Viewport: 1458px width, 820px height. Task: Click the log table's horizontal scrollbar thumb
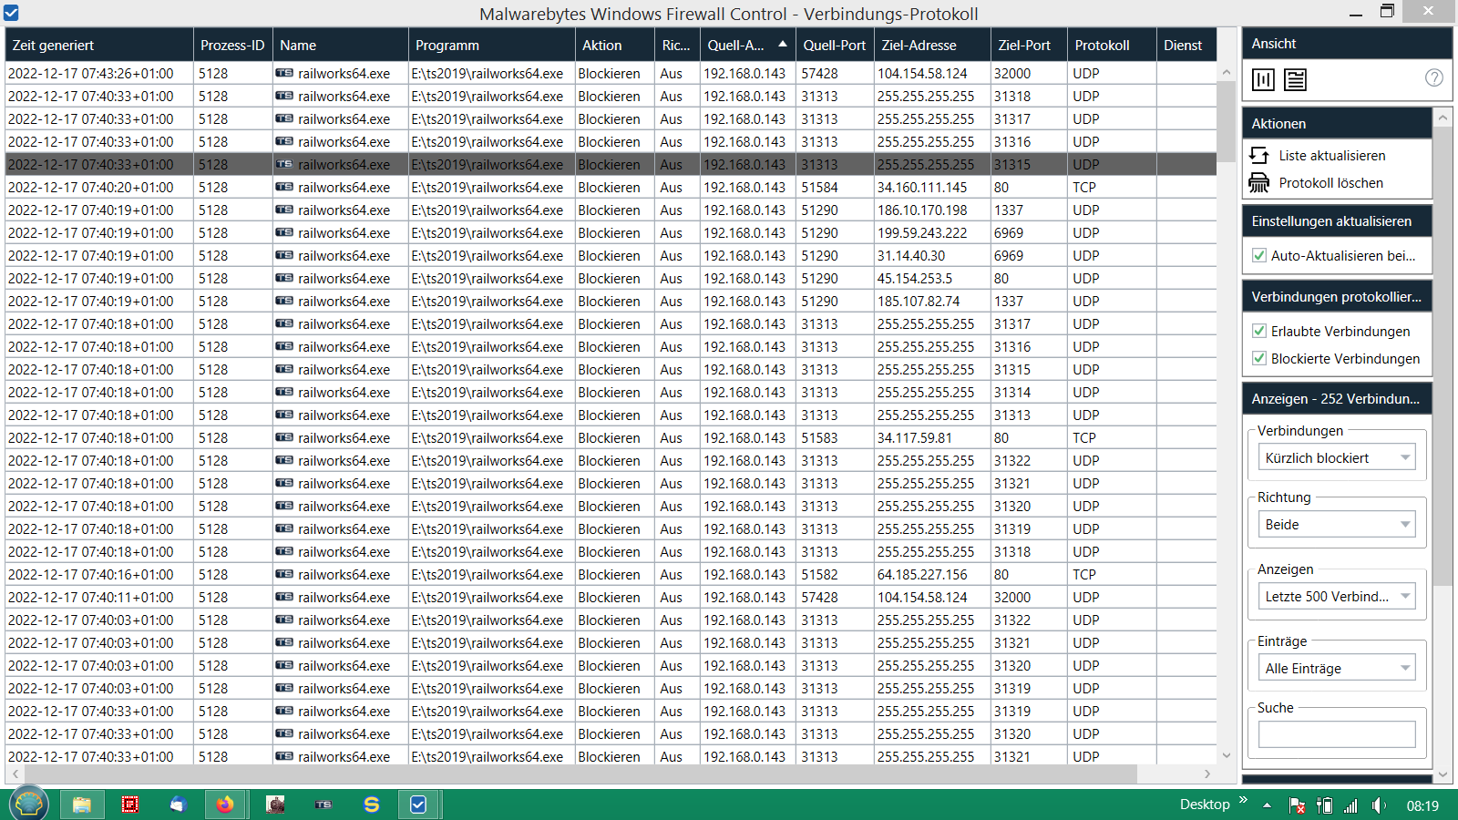point(580,774)
